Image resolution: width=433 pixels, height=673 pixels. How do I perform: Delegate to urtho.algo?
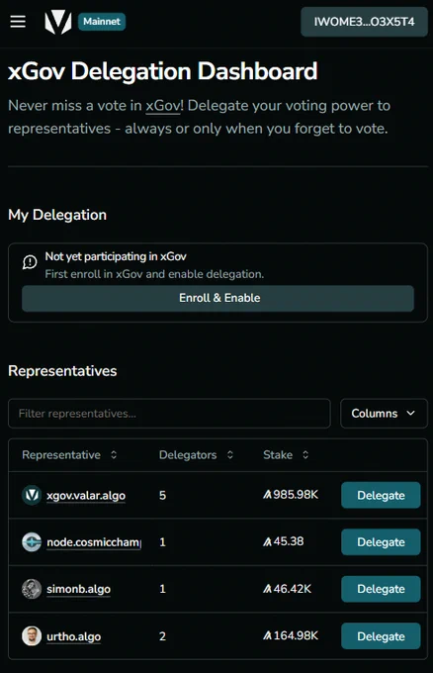pos(381,636)
